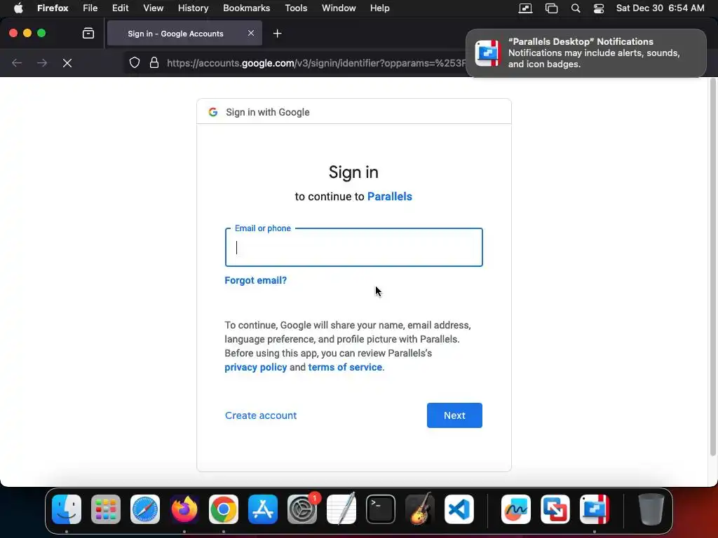The width and height of the screenshot is (718, 538).
Task: Open a new tab with plus button
Action: pos(277,34)
